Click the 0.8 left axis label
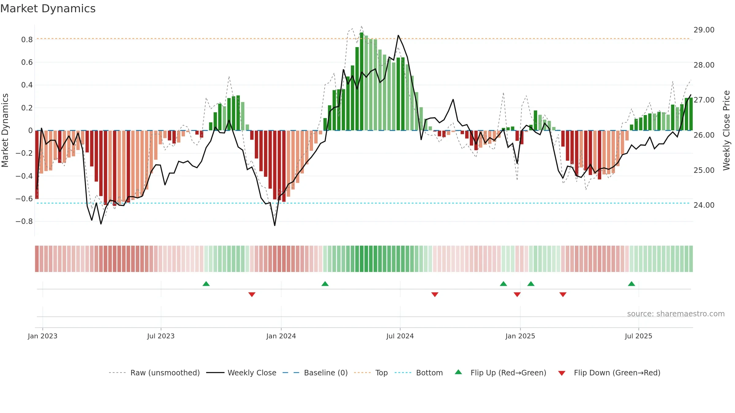This screenshot has height=413, width=735. tap(27, 39)
